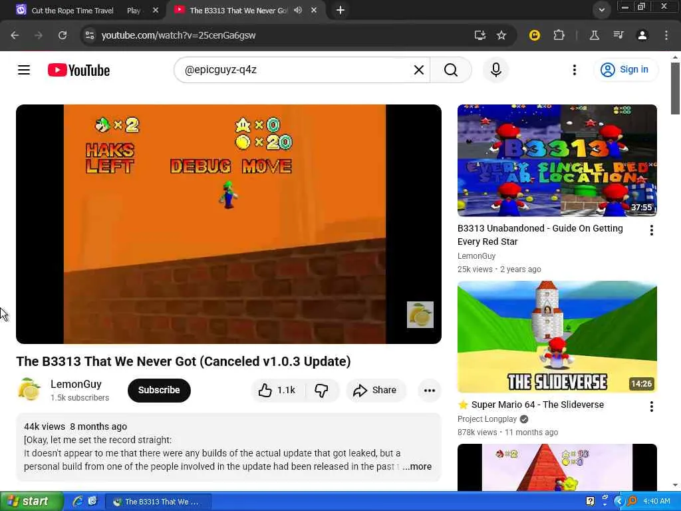Click the video player area
Viewport: 681px width, 511px height.
tap(229, 224)
